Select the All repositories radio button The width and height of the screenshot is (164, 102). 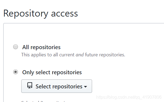[16, 47]
